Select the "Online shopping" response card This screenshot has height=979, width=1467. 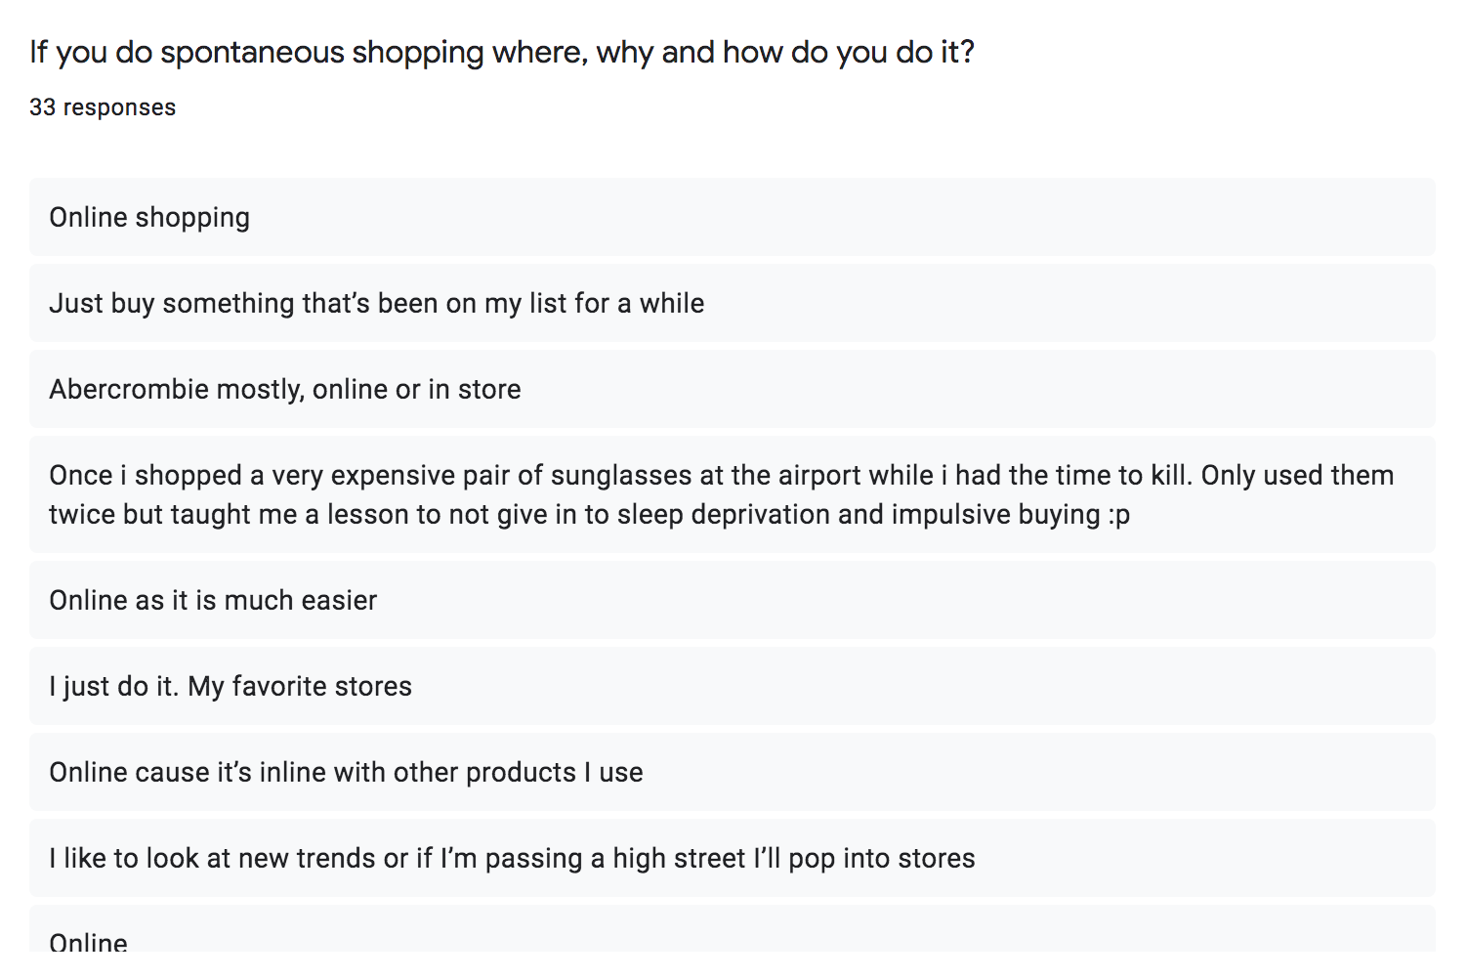[733, 217]
